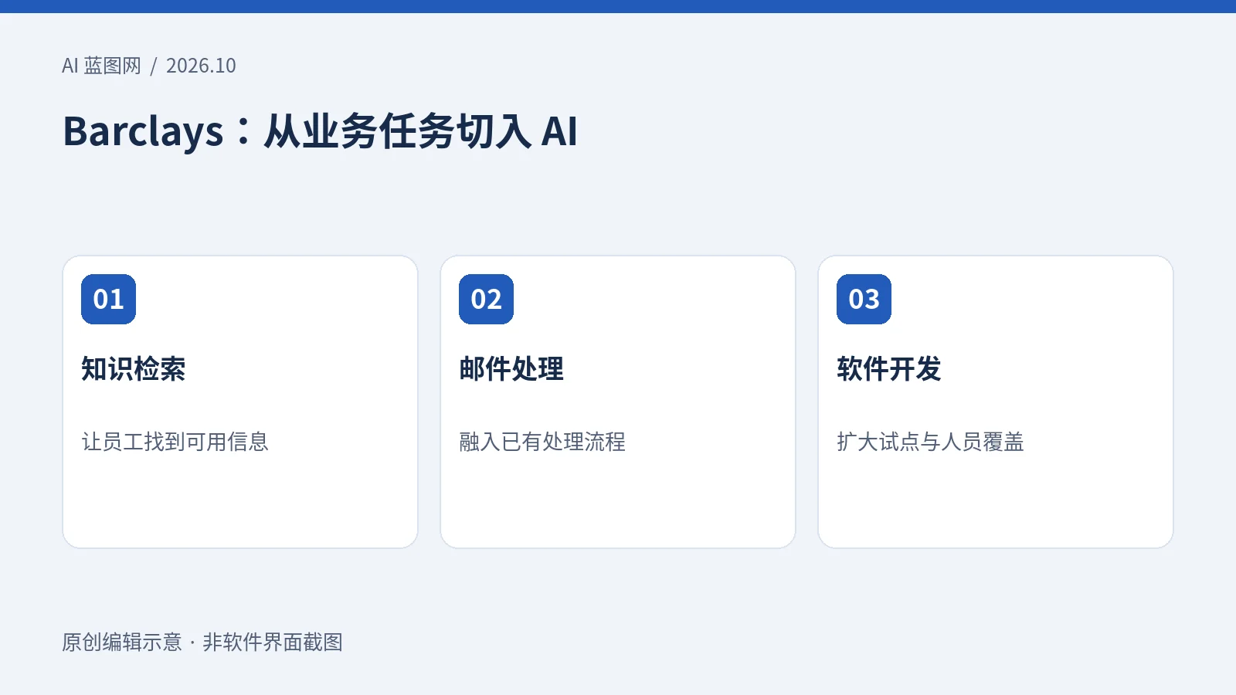Click the middle dot separator in the footer
This screenshot has width=1236, height=695.
[x=192, y=642]
